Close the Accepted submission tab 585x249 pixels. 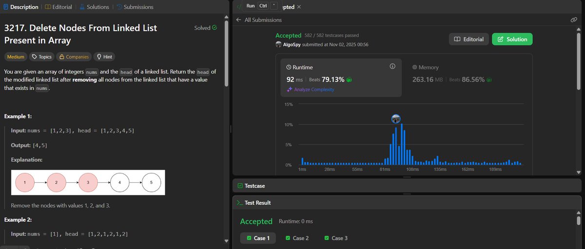click(x=299, y=7)
